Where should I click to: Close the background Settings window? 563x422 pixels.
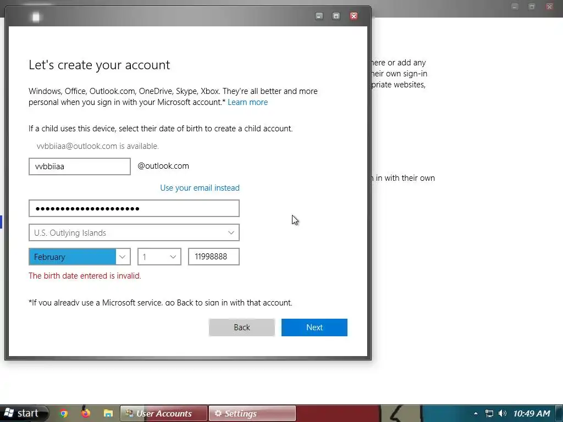(x=549, y=7)
